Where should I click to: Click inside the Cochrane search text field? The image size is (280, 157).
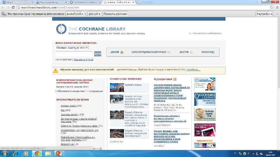click(74, 54)
